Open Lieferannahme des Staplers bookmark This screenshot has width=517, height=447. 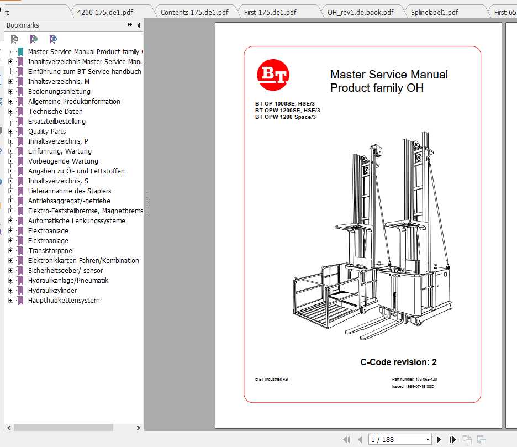70,191
